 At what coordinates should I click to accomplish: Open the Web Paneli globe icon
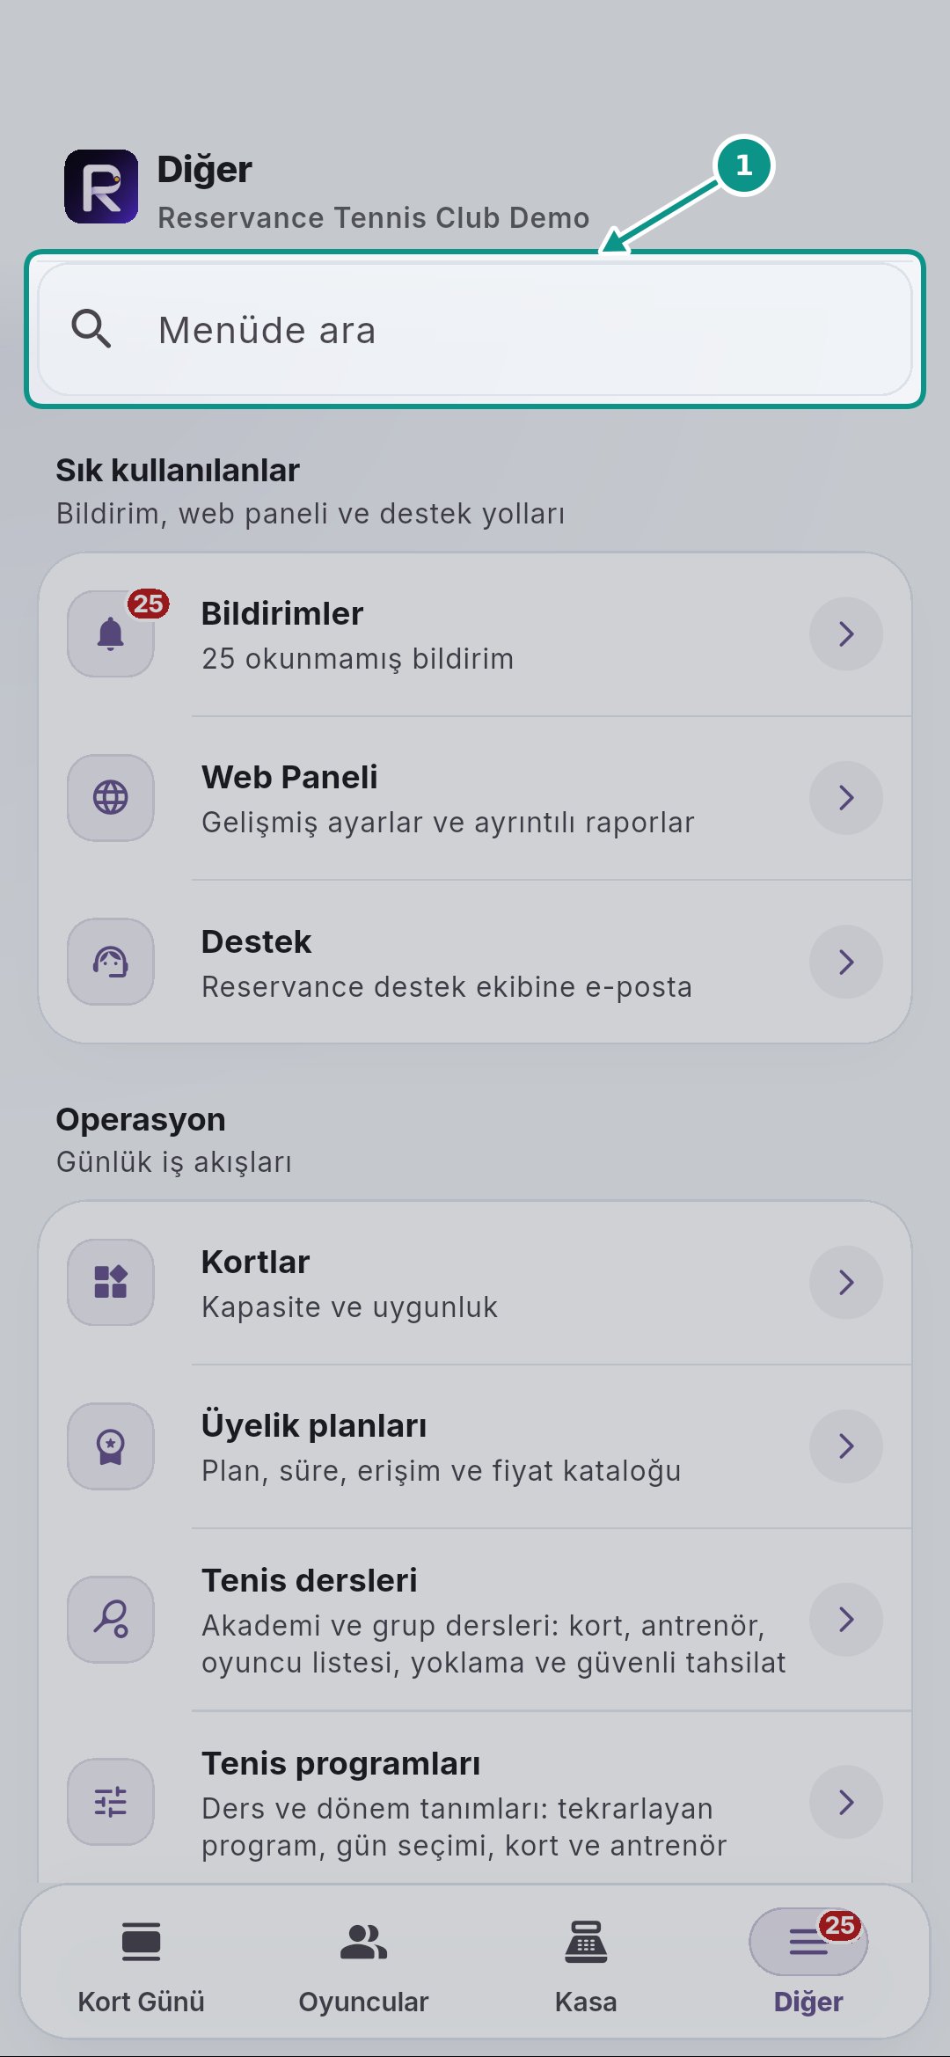click(x=111, y=798)
